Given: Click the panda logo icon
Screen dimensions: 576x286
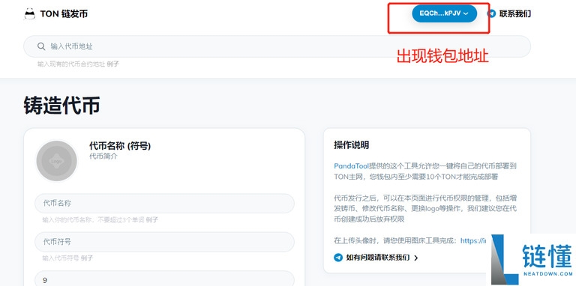Looking at the screenshot, I should [x=29, y=14].
